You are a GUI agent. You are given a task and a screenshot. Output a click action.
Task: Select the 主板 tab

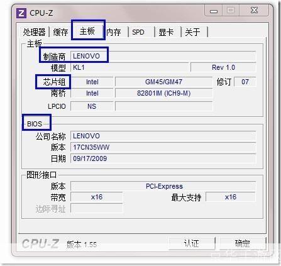pyautogui.click(x=87, y=31)
